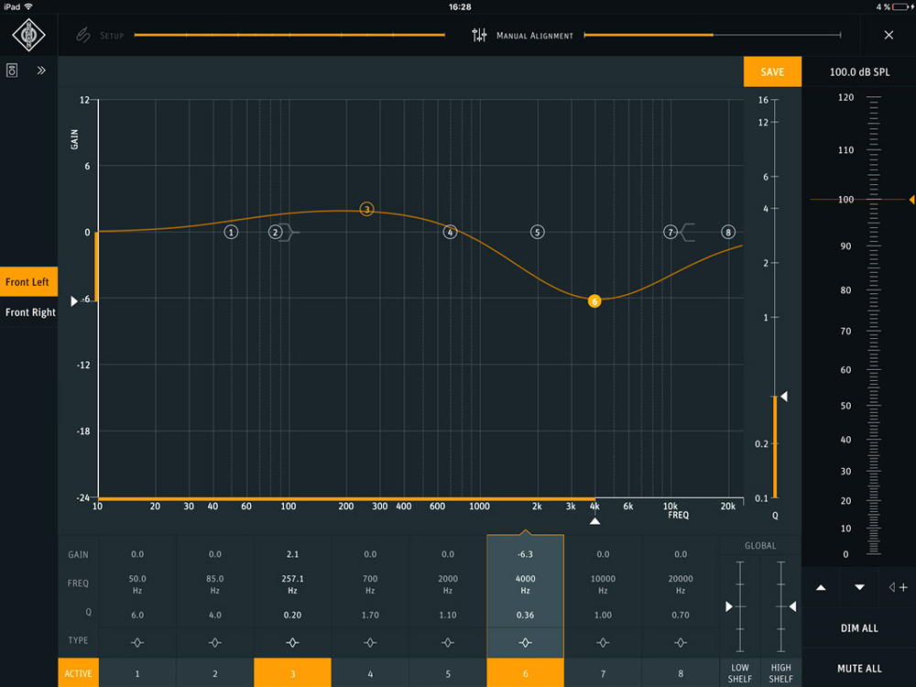Select the Front Left speaker tab
Viewport: 916px width, 687px height.
coord(28,282)
